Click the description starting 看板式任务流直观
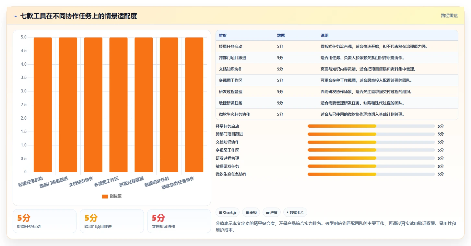471x246 pixels. 374,47
